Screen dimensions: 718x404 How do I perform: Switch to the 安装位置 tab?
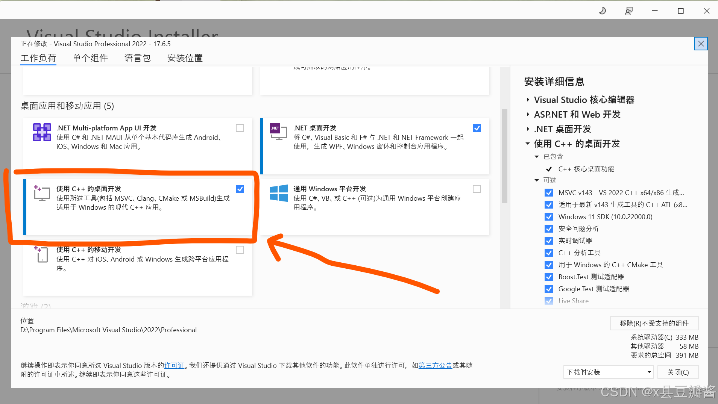click(185, 58)
